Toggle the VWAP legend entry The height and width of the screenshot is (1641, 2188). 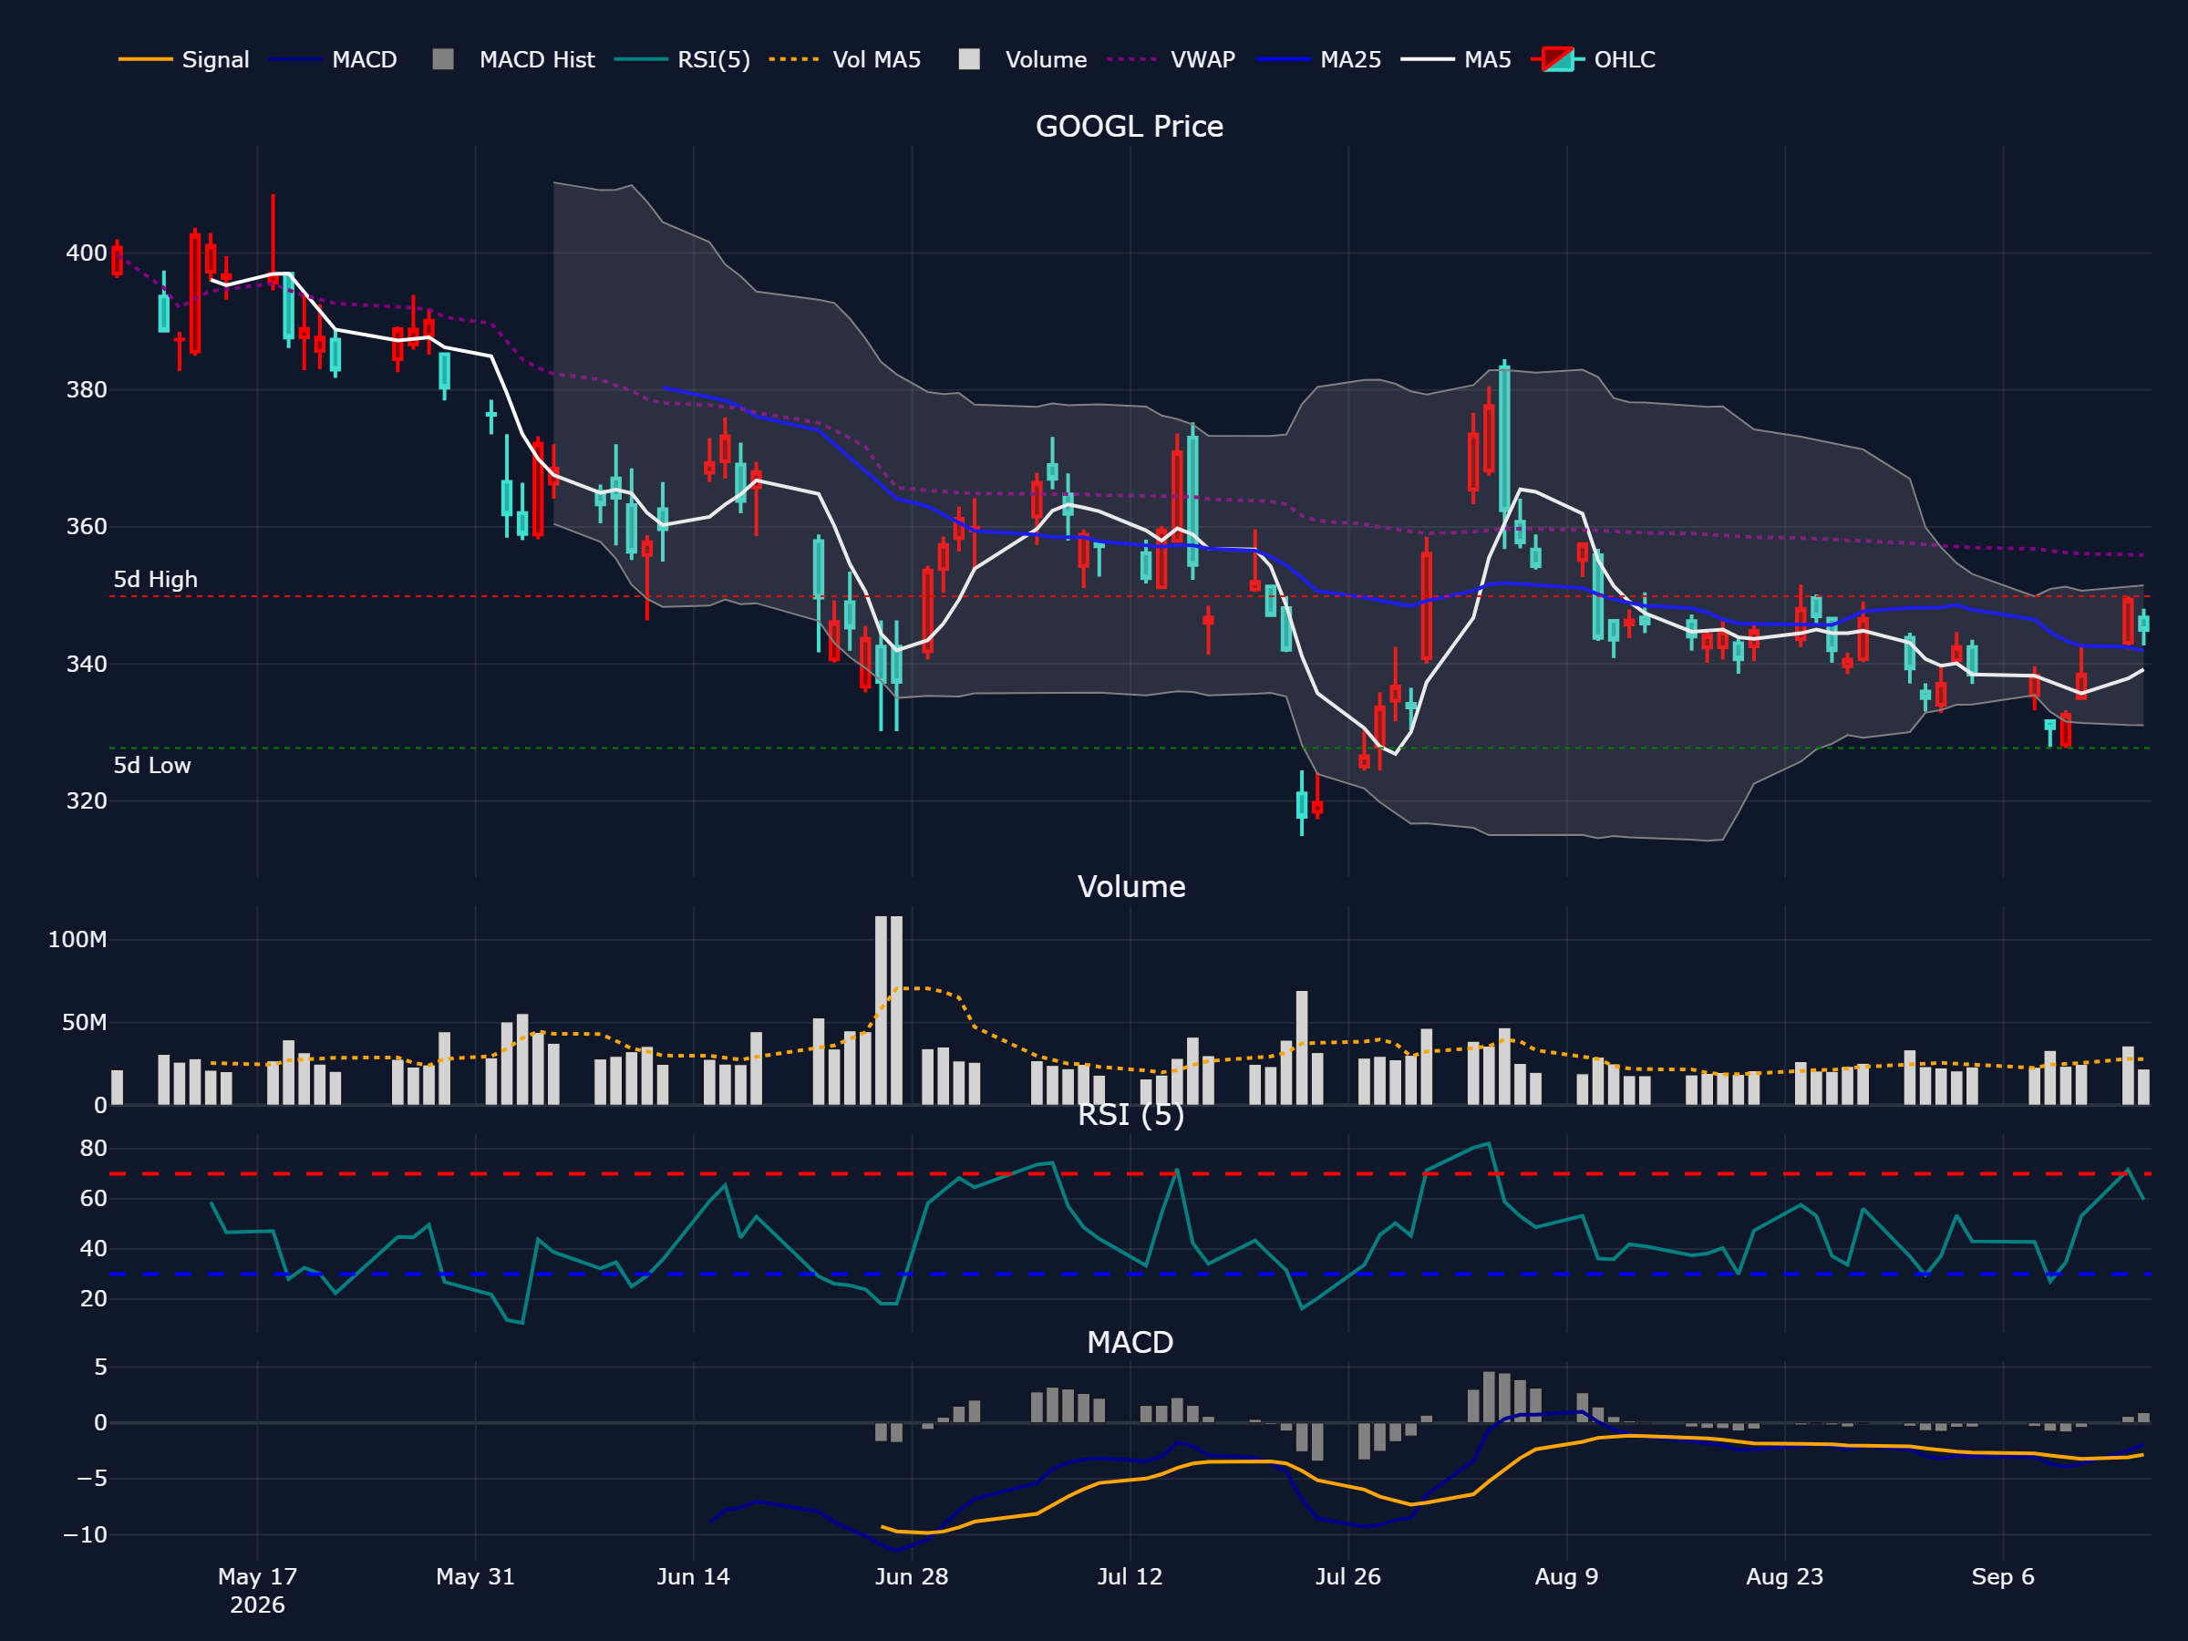click(1171, 59)
